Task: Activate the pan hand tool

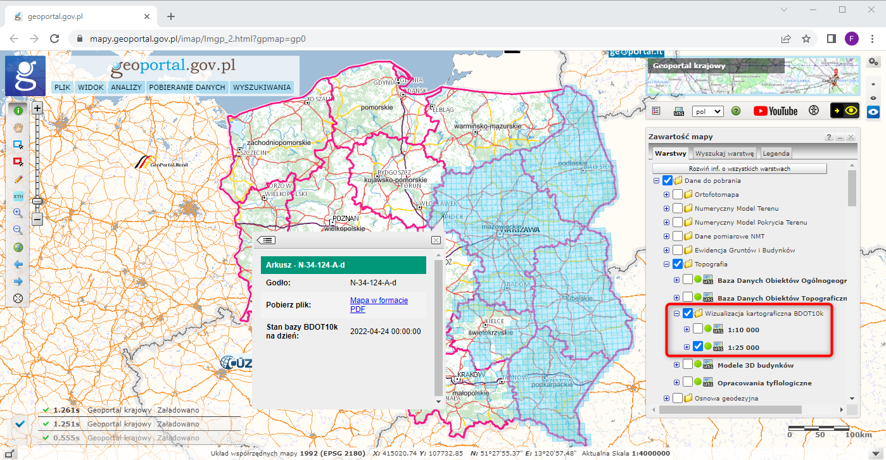Action: 18,127
